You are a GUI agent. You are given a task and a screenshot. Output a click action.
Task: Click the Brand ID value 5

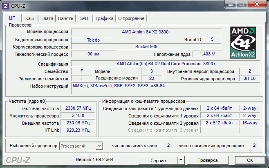pos(212,39)
